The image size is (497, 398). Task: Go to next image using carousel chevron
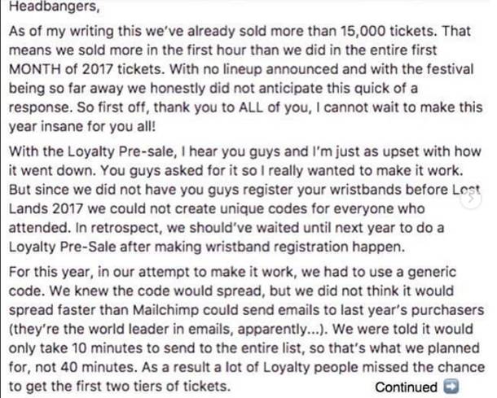(471, 199)
